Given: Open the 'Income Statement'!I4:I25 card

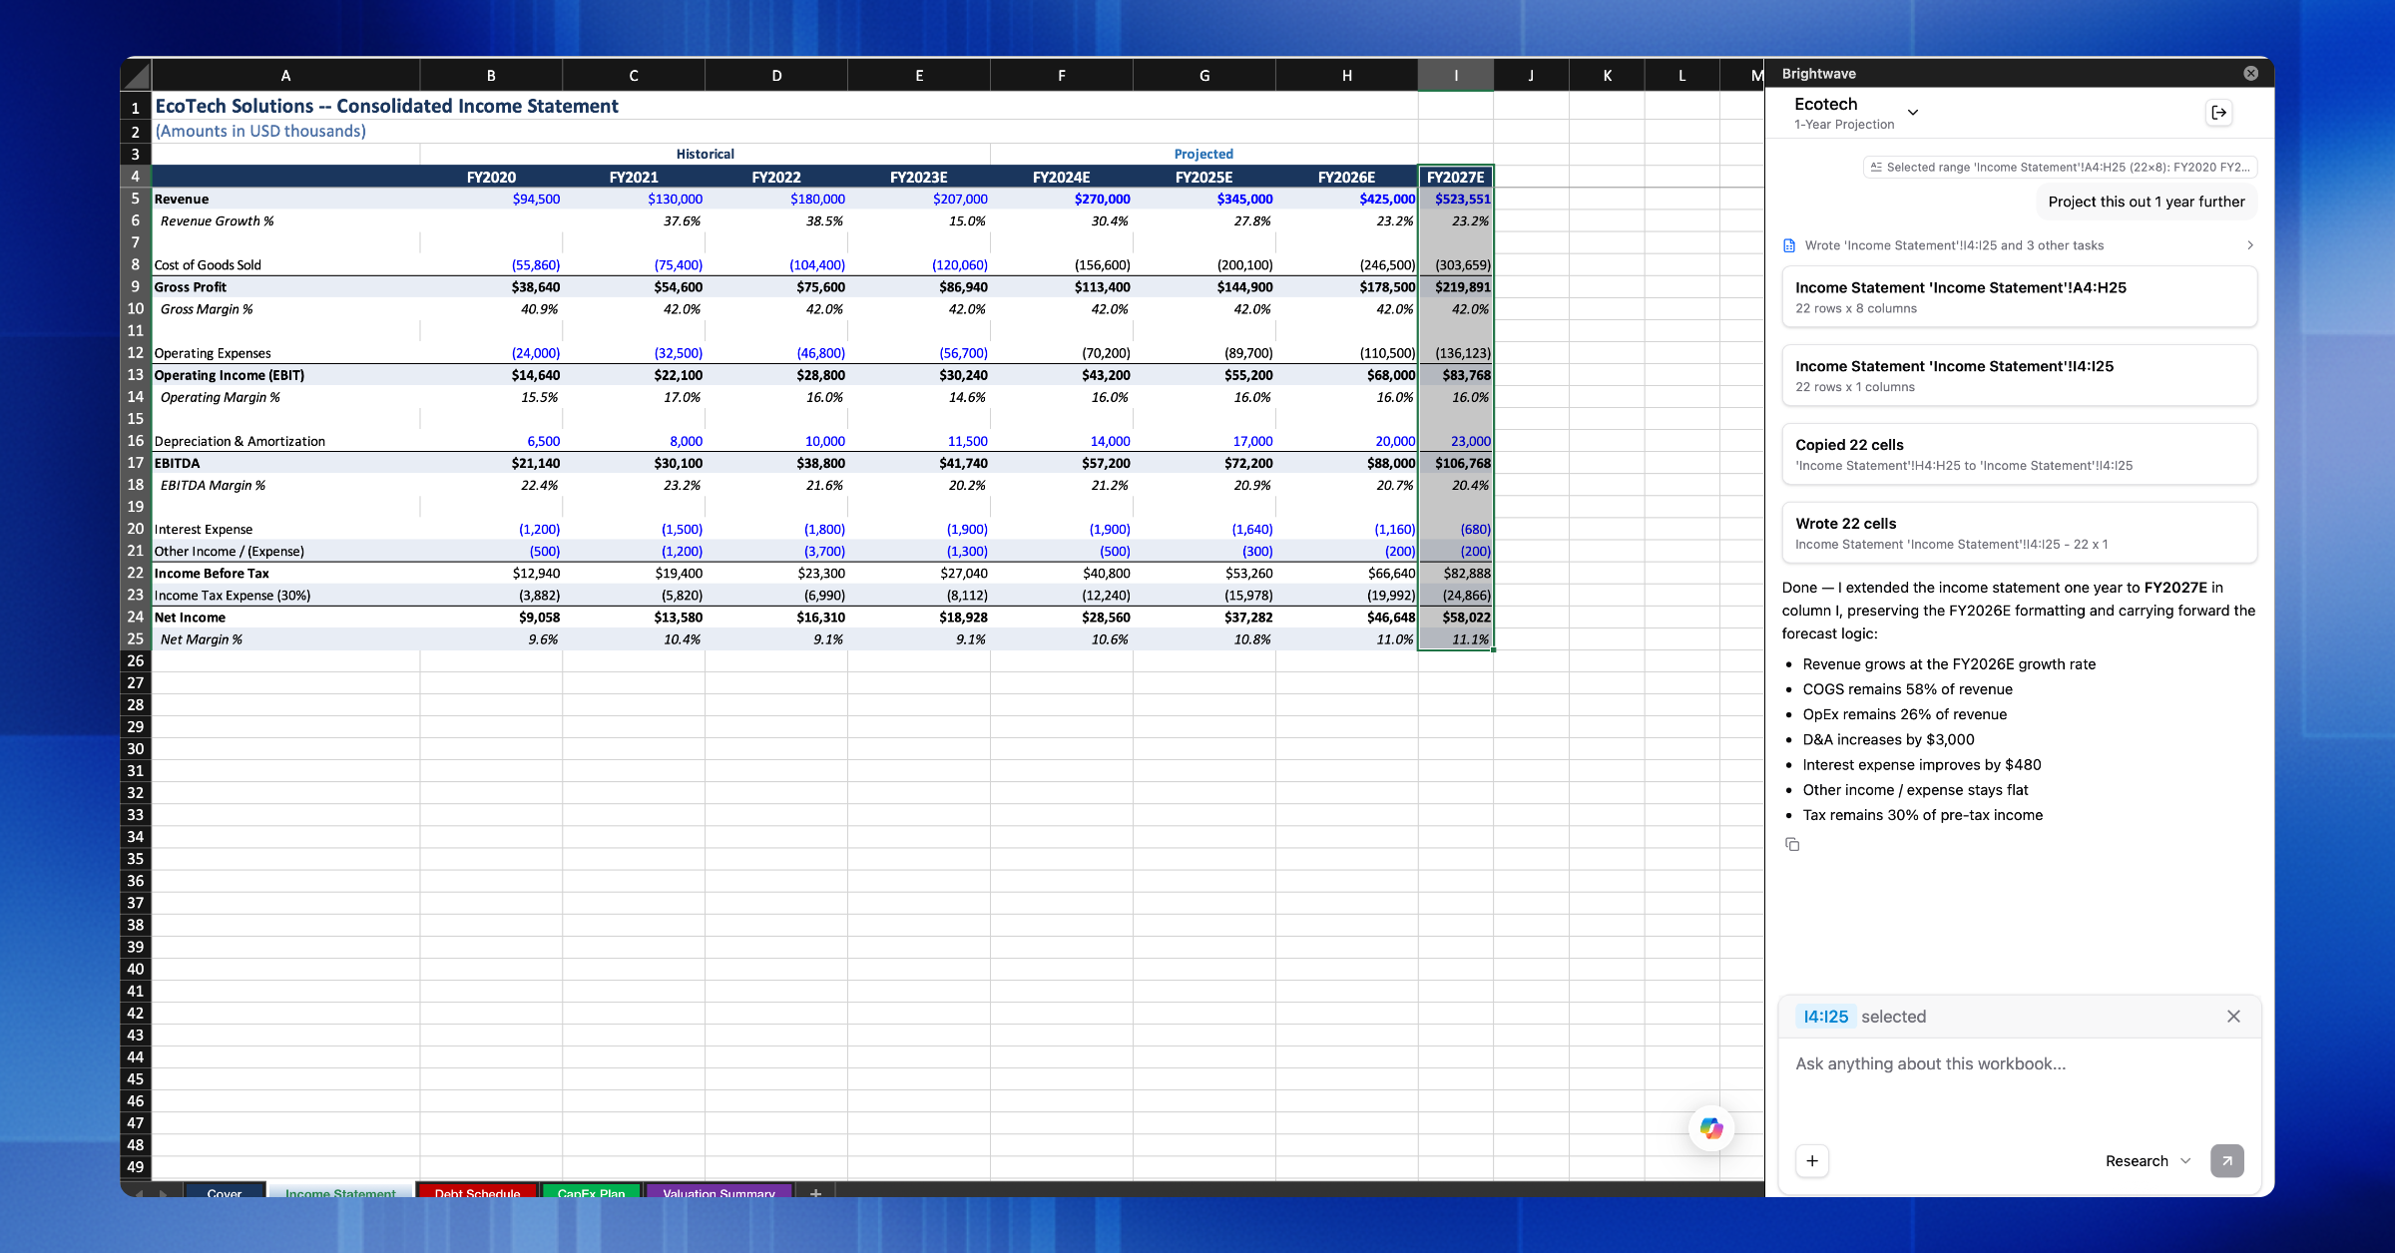Looking at the screenshot, I should [2019, 375].
